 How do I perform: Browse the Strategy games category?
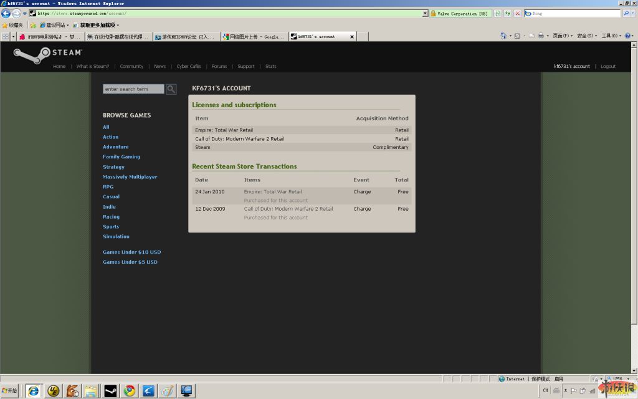(113, 167)
